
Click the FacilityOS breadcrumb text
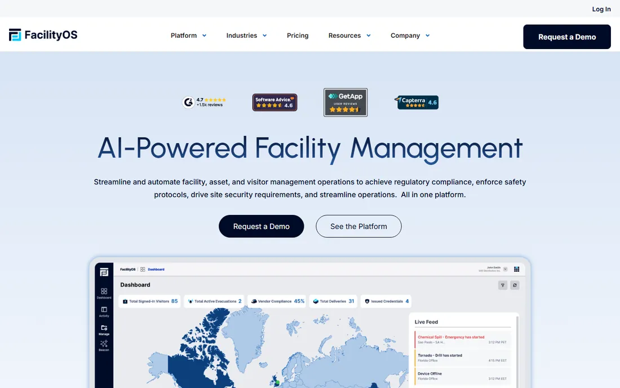point(128,270)
